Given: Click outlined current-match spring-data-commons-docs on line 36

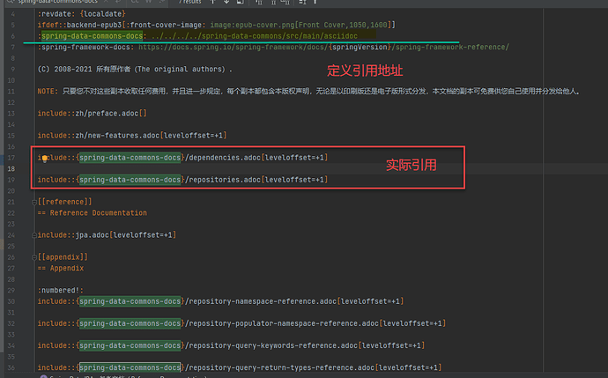Looking at the screenshot, I should click(130, 367).
